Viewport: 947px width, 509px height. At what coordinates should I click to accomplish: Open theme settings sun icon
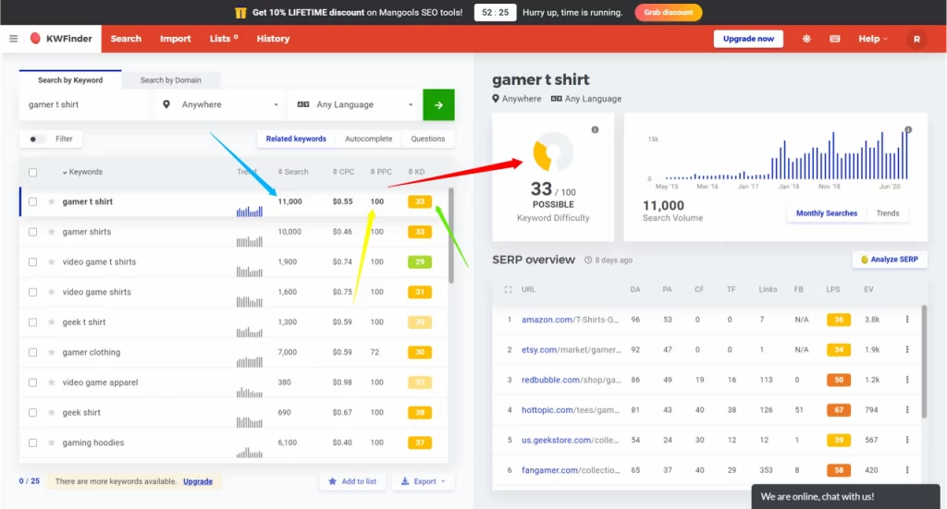click(x=806, y=39)
